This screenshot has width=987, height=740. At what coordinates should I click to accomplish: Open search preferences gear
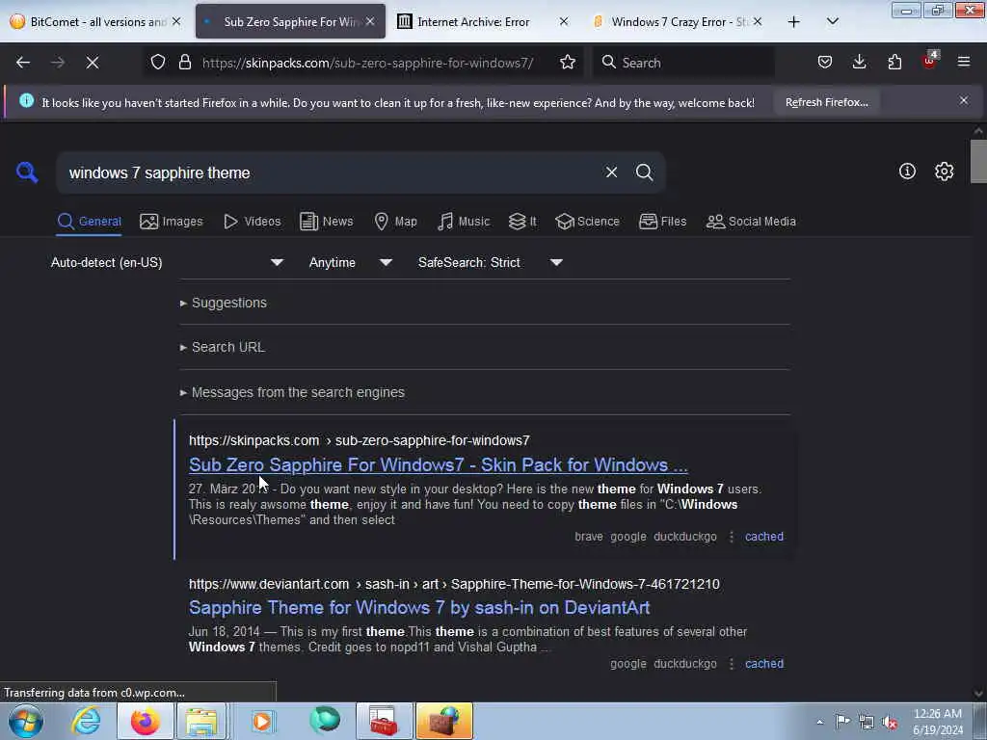[x=944, y=172]
